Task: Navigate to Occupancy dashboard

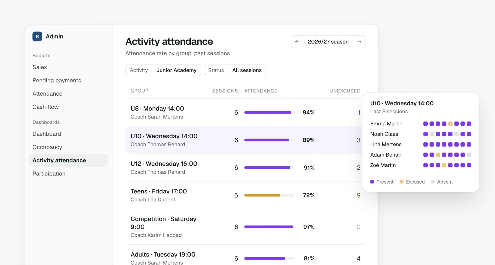Action: [x=47, y=147]
